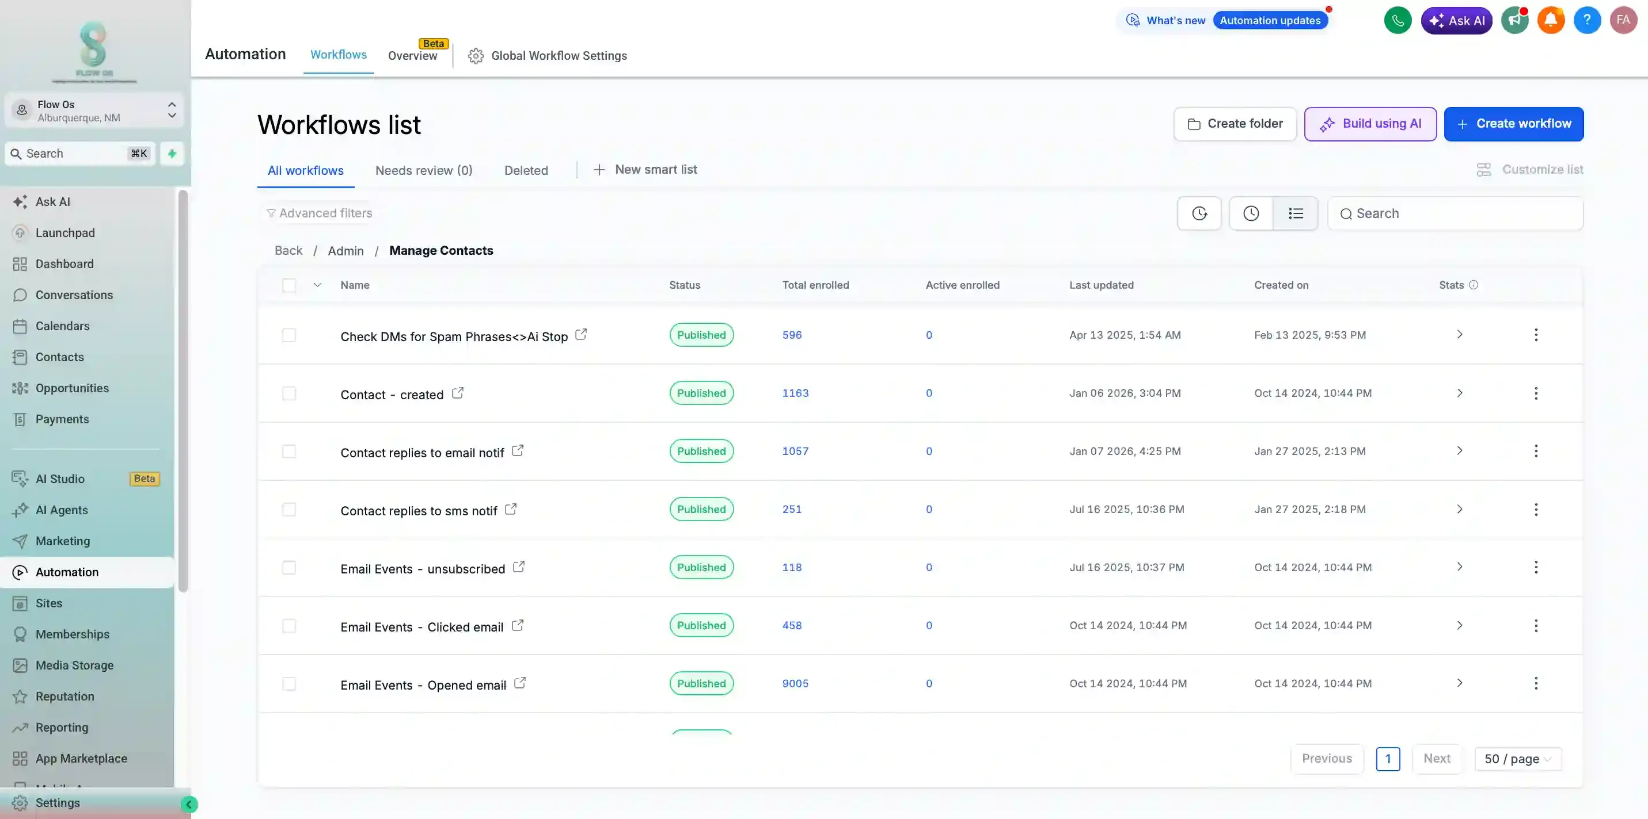Open the Deleted tab

pos(526,171)
